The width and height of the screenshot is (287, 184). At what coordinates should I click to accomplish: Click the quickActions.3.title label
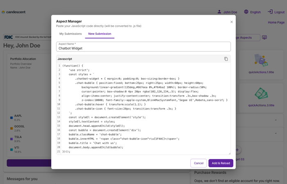tap(261, 105)
